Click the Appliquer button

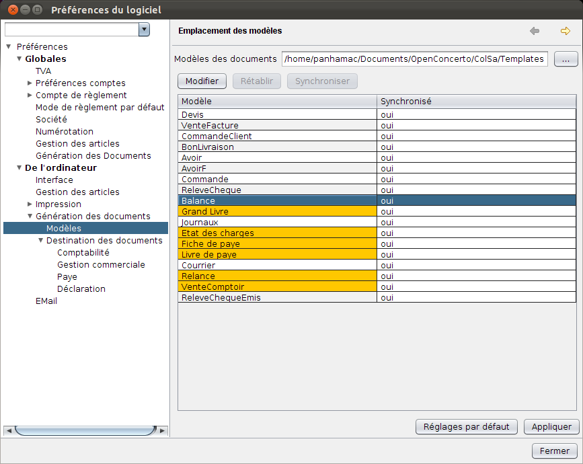pos(551,427)
